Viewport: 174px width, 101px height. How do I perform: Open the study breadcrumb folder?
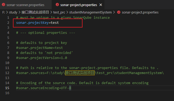pyautogui.click(x=13, y=12)
